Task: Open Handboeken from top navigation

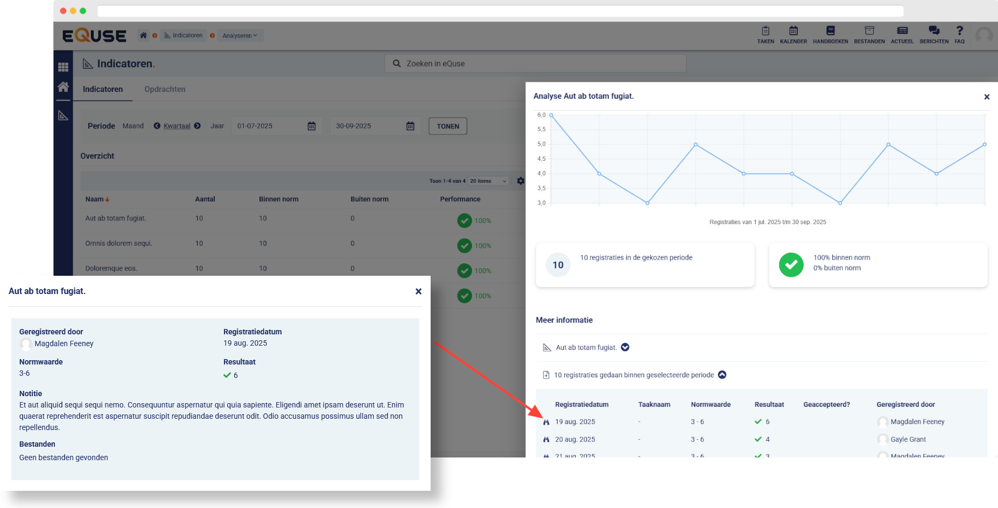Action: click(830, 34)
